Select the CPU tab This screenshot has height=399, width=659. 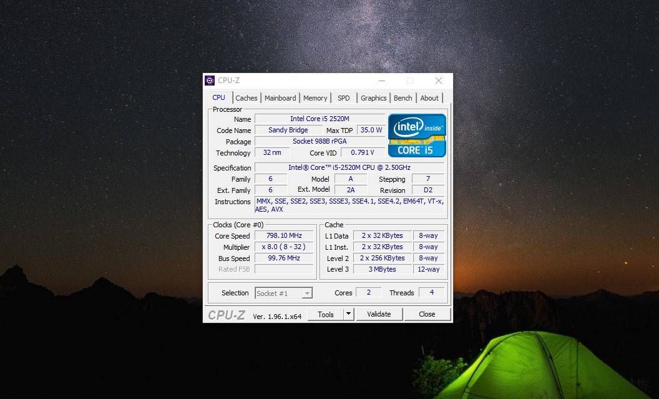tap(218, 97)
